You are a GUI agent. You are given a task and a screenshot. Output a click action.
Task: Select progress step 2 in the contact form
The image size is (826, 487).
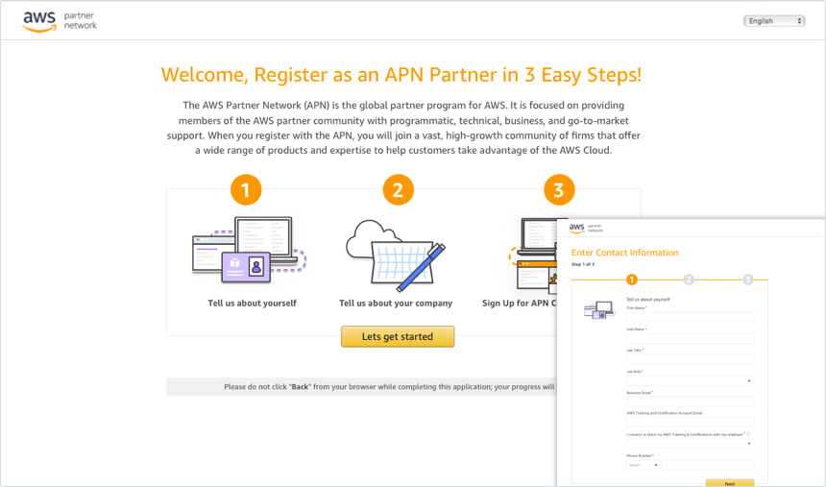coord(689,280)
